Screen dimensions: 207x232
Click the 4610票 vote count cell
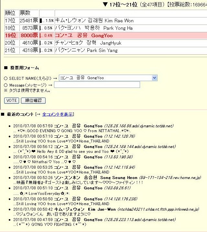pos(29,43)
